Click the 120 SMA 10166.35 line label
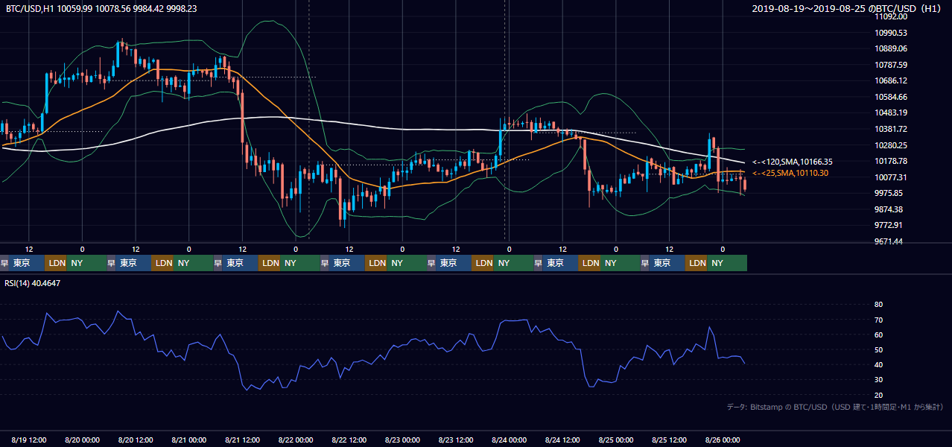 (x=793, y=162)
